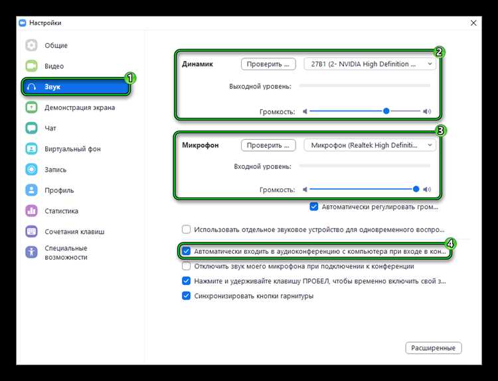Enable Использовать отдельное звуковое устройство checkbox

tap(186, 229)
